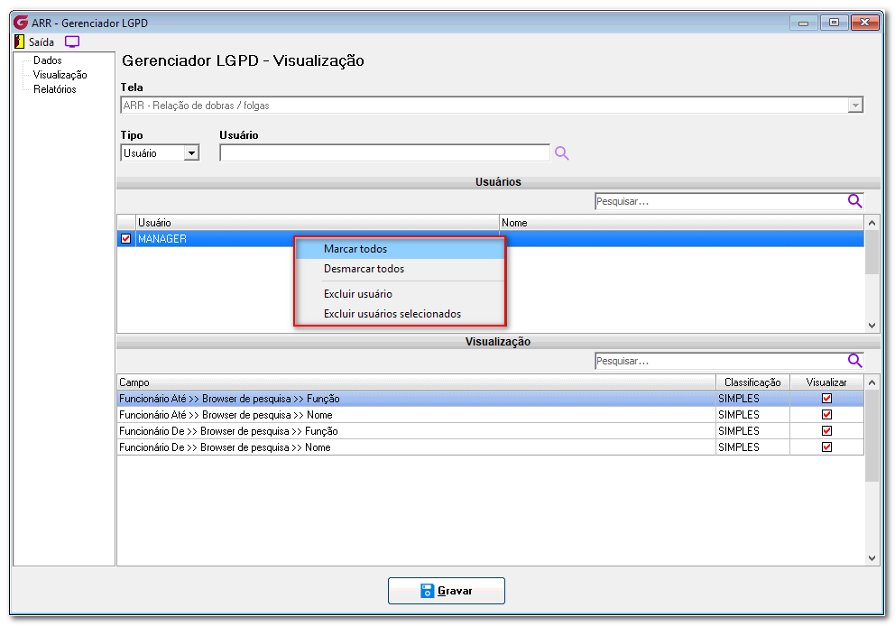Choose Marcar todos in context menu
This screenshot has width=895, height=626.
(400, 249)
